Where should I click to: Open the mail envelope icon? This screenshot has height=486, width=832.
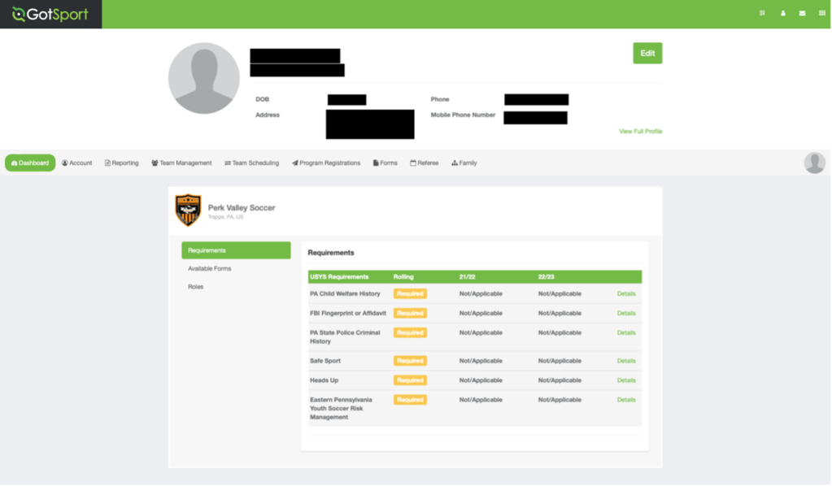click(803, 13)
